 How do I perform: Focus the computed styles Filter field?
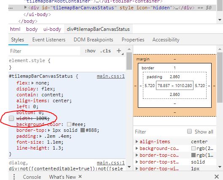pos(159,132)
